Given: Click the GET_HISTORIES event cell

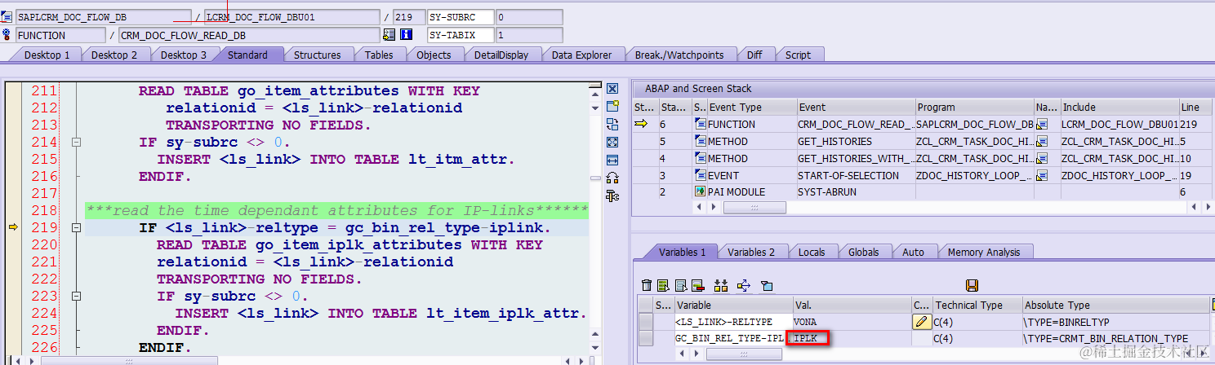Looking at the screenshot, I should [855, 142].
